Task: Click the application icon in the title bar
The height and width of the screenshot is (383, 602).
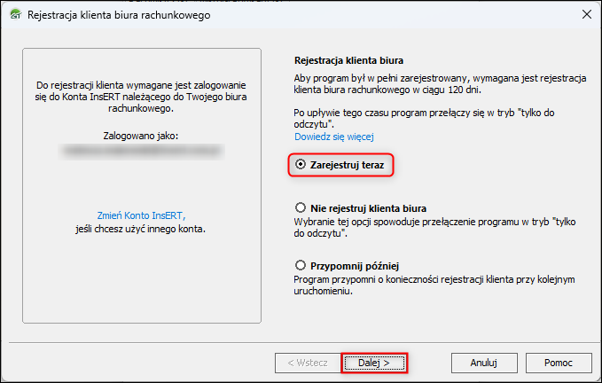Action: point(16,14)
